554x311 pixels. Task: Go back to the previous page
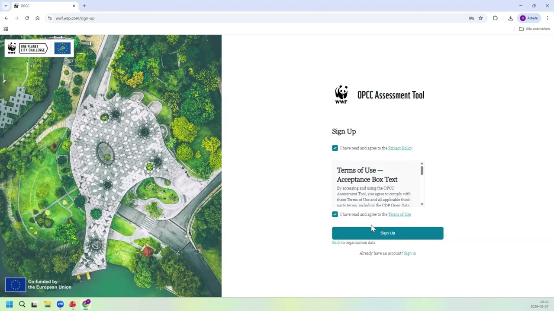pyautogui.click(x=6, y=18)
